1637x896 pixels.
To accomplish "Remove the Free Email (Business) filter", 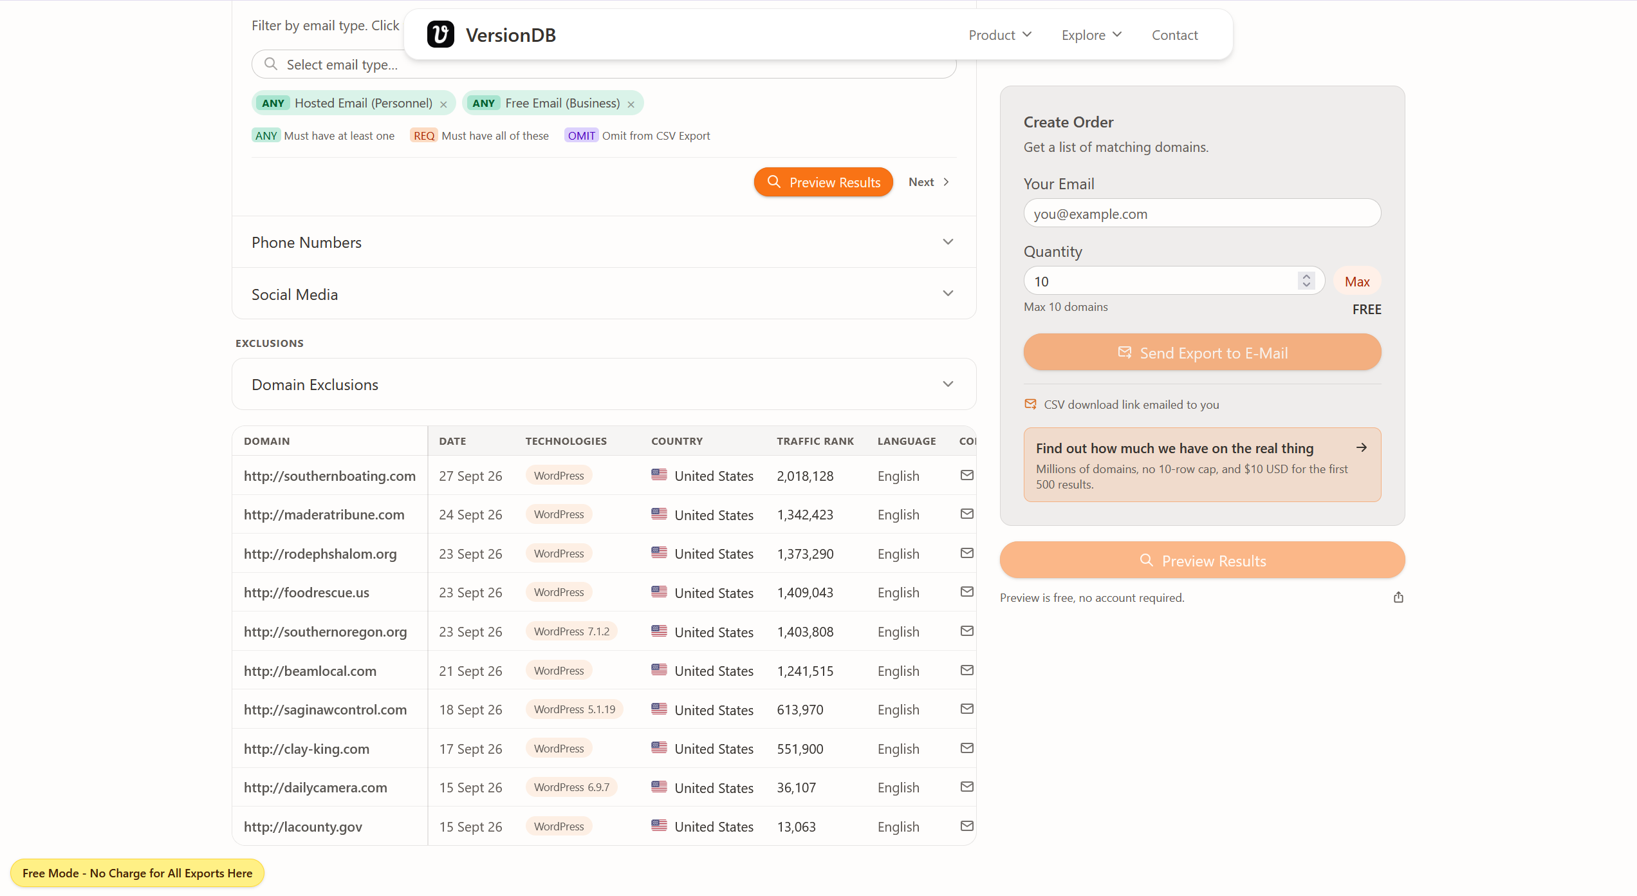I will click(x=631, y=104).
